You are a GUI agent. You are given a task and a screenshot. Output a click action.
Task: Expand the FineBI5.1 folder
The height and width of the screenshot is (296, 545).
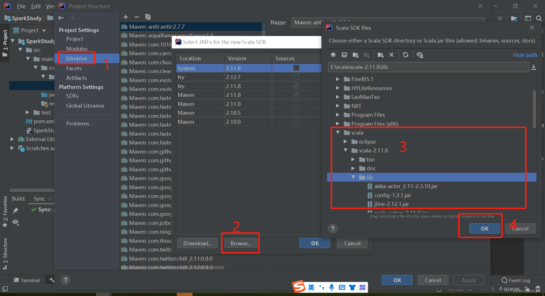(338, 79)
